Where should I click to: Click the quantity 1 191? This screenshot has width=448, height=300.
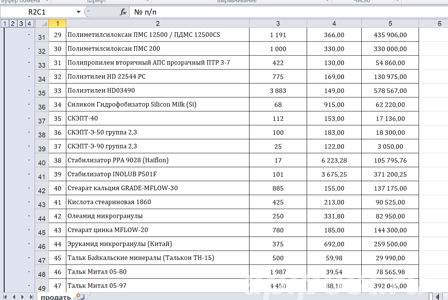(278, 35)
